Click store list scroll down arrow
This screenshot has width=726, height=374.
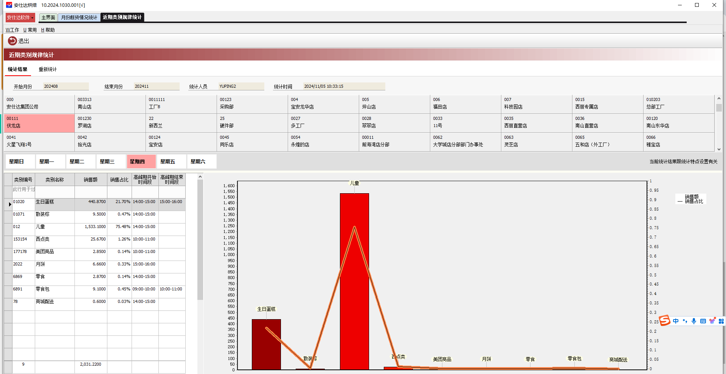click(x=719, y=149)
